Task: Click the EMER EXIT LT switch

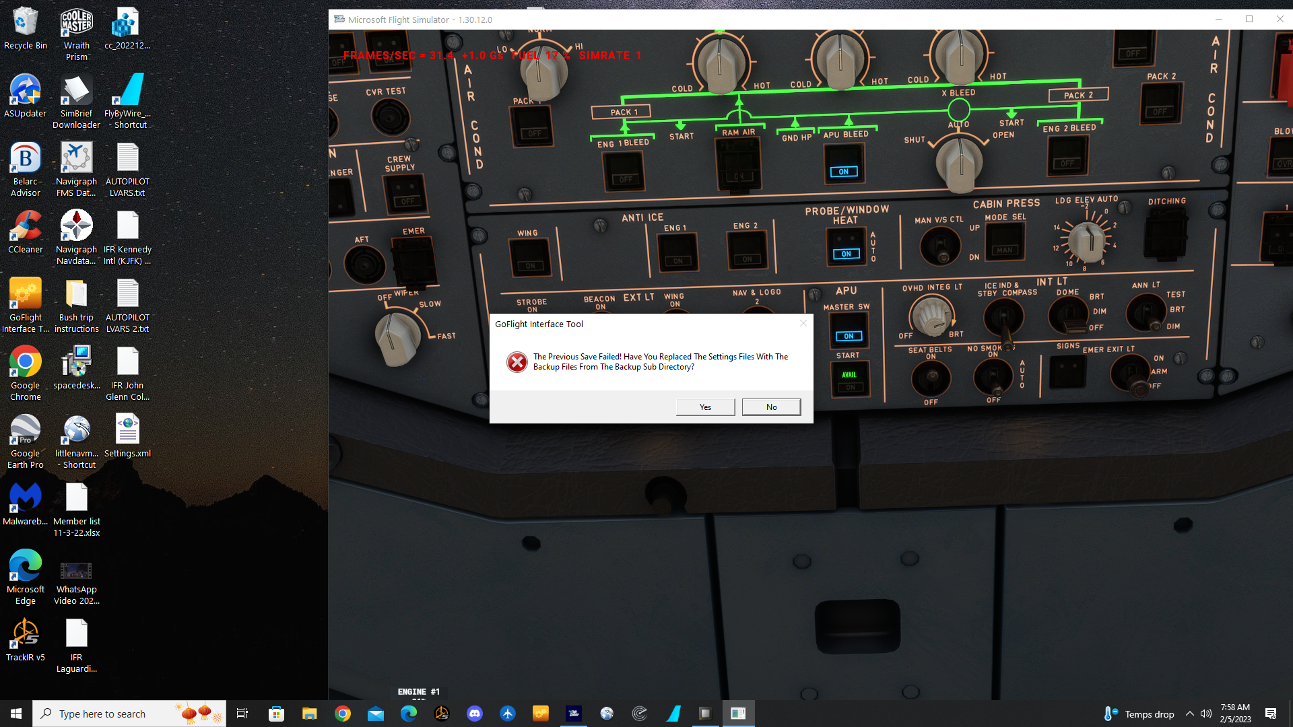Action: 1130,374
